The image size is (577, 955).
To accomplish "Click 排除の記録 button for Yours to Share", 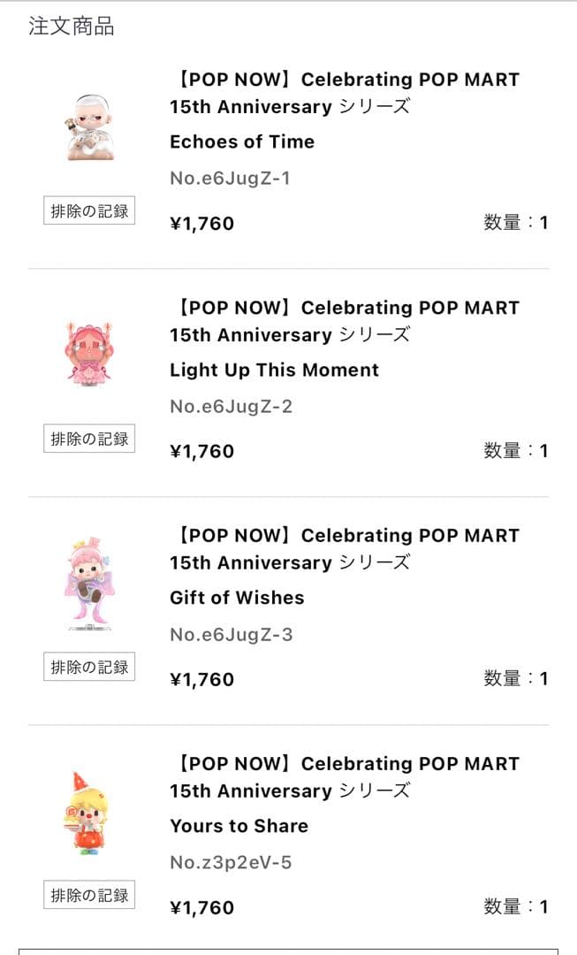I will (88, 895).
